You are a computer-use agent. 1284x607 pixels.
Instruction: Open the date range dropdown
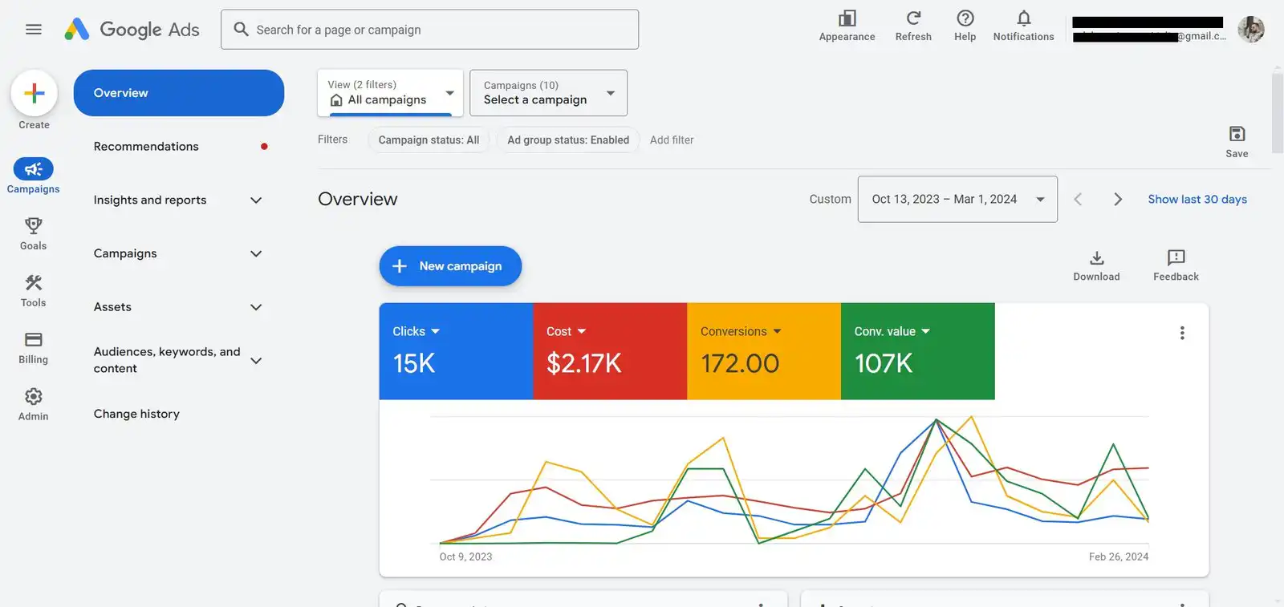pos(957,200)
